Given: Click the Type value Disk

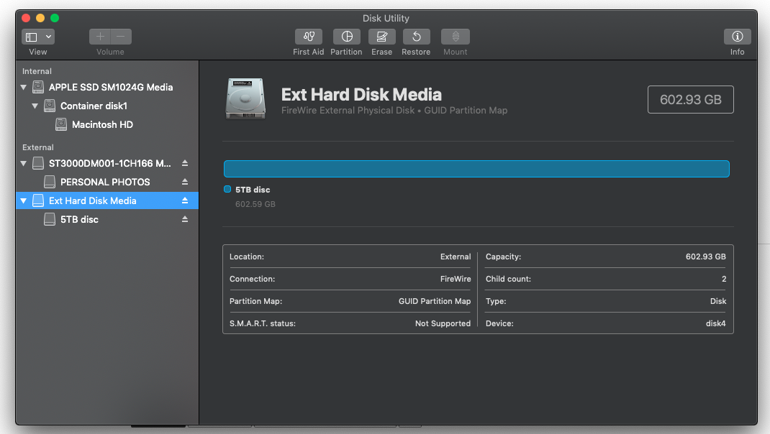Looking at the screenshot, I should [718, 301].
